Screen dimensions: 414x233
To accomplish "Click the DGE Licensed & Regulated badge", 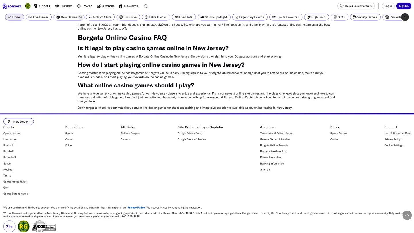I will pos(44,226).
